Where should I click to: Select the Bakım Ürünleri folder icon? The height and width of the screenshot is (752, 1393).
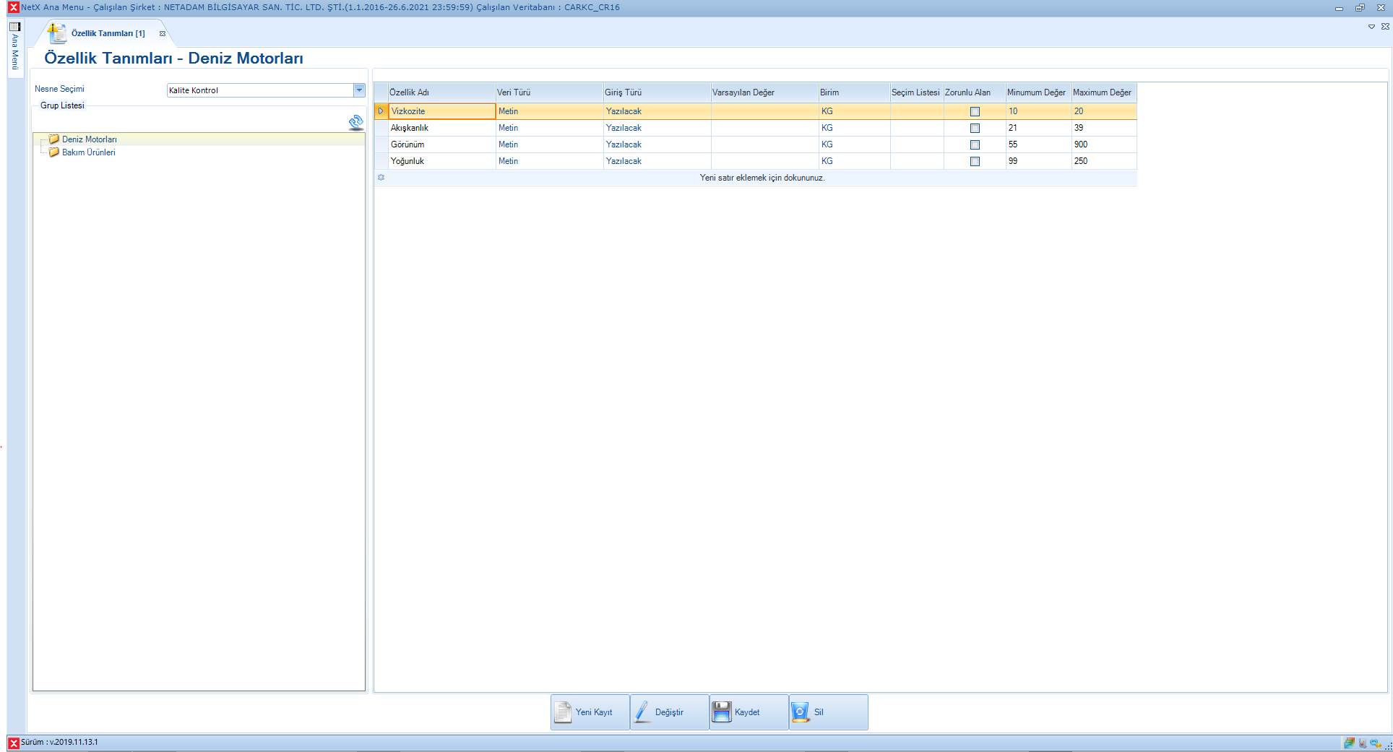(53, 152)
